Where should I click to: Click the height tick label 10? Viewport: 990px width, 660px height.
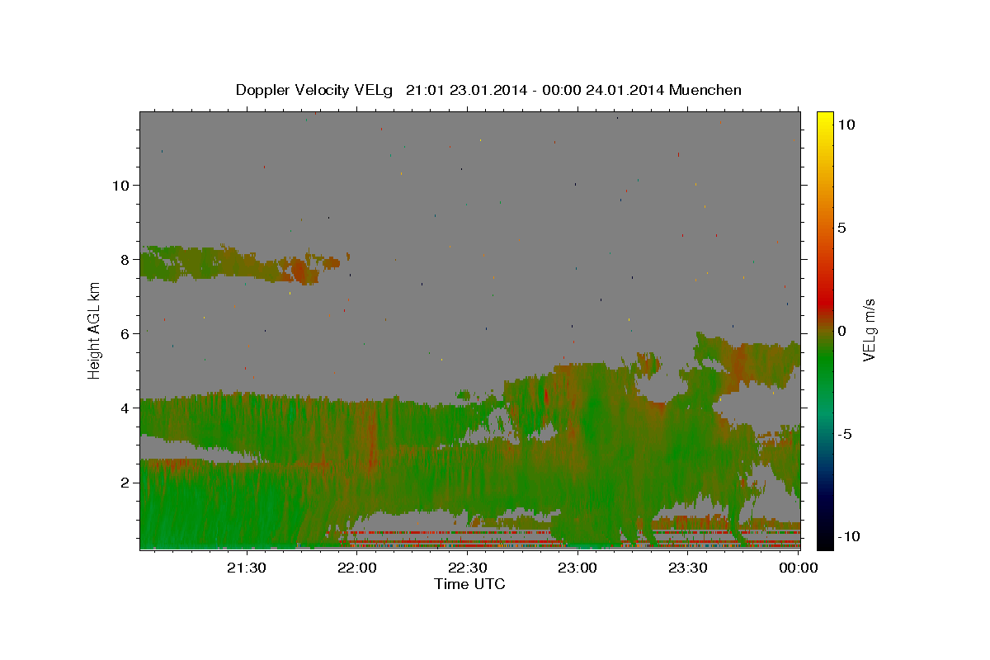(x=120, y=185)
